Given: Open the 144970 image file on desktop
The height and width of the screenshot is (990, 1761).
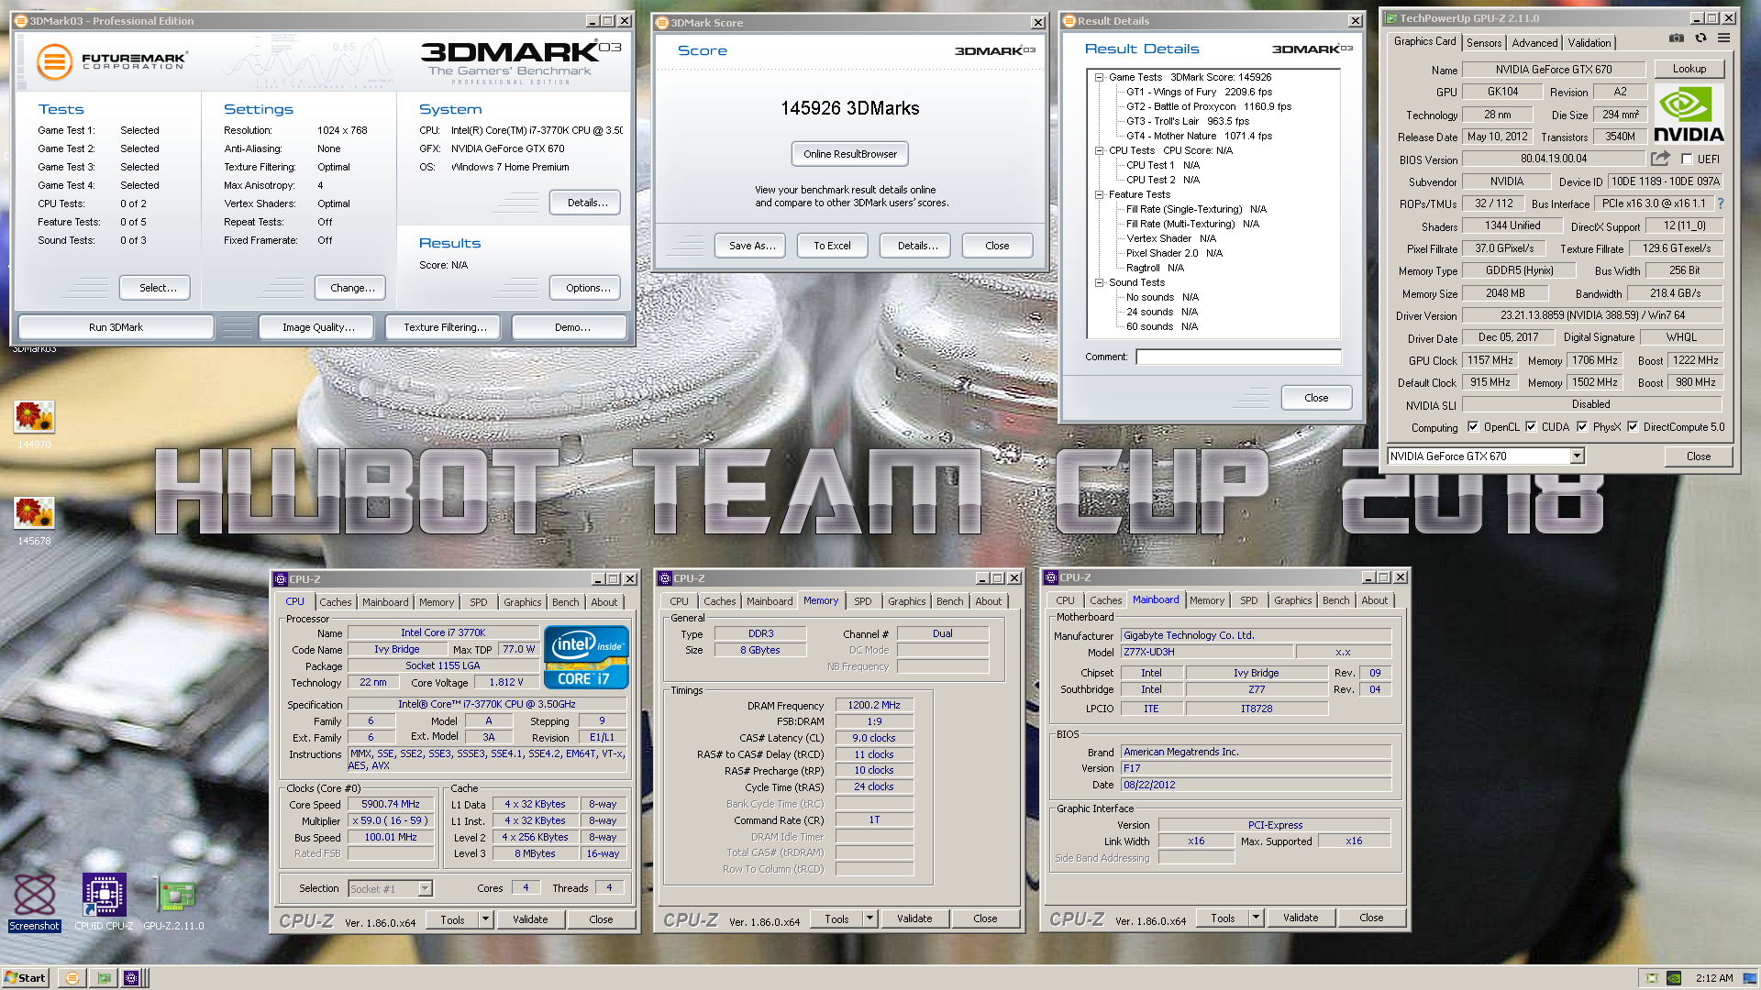Looking at the screenshot, I should [x=34, y=425].
